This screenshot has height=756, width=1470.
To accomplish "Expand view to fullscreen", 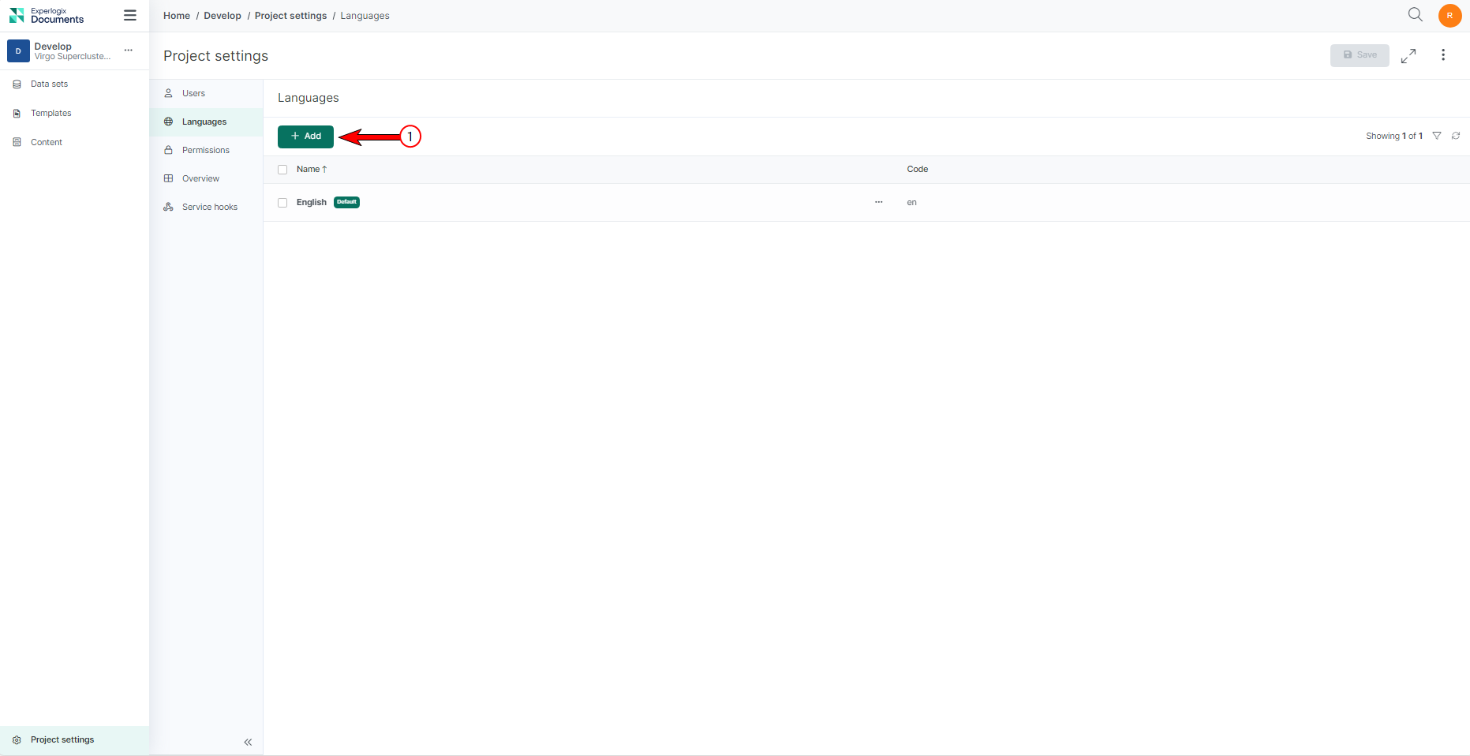I will click(1408, 56).
